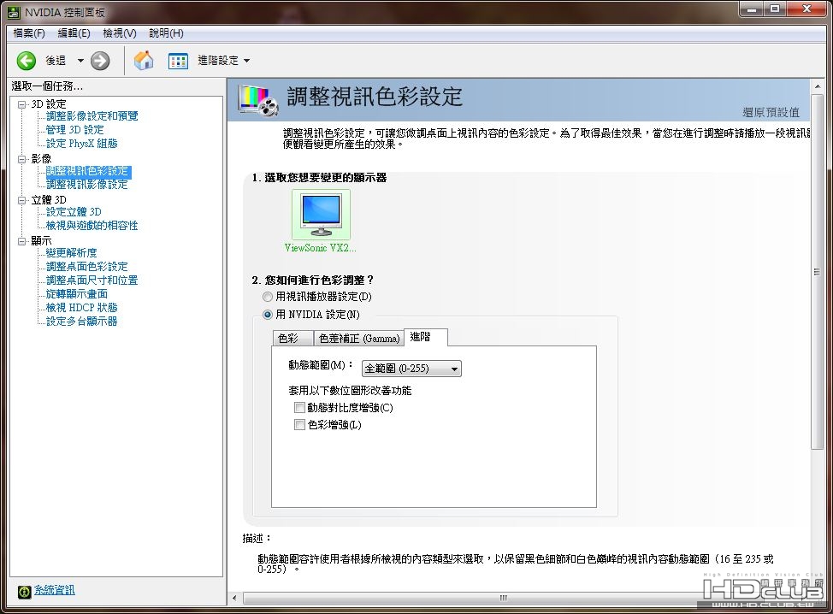
Task: Open 調整視訊影像設定 in the tree
Action: click(86, 185)
